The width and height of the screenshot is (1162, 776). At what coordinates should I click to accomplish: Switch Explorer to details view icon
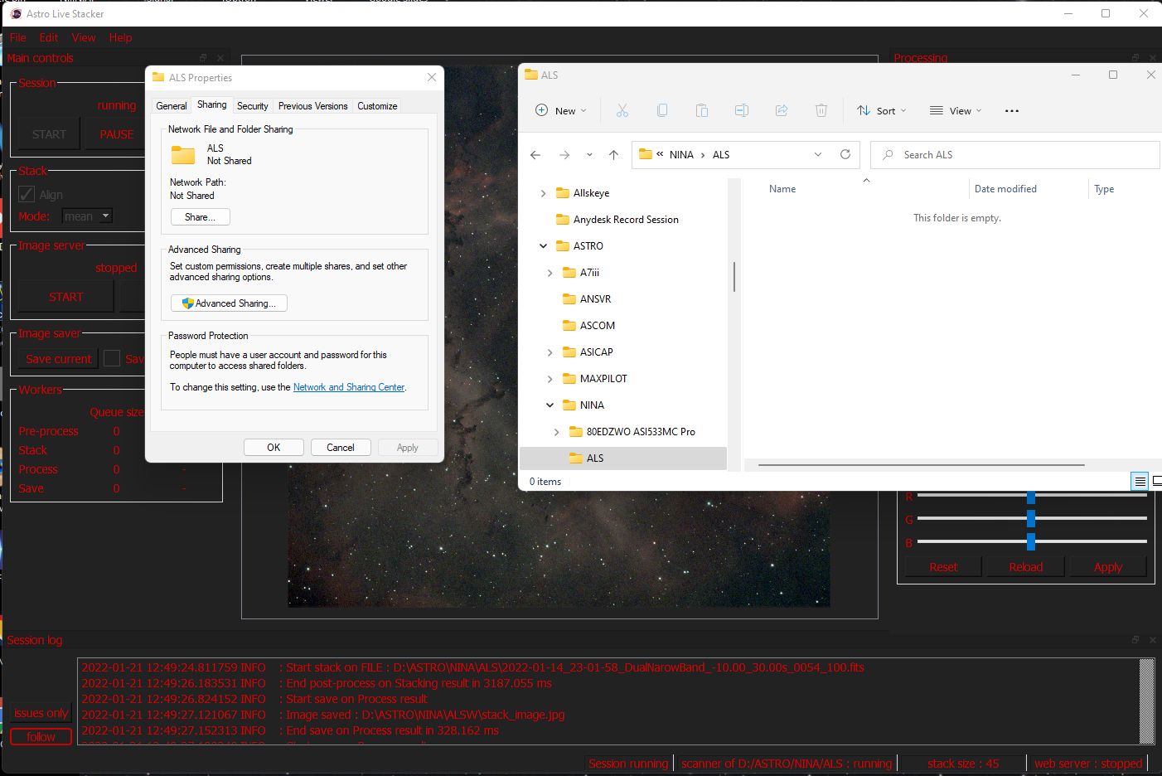pyautogui.click(x=1140, y=481)
